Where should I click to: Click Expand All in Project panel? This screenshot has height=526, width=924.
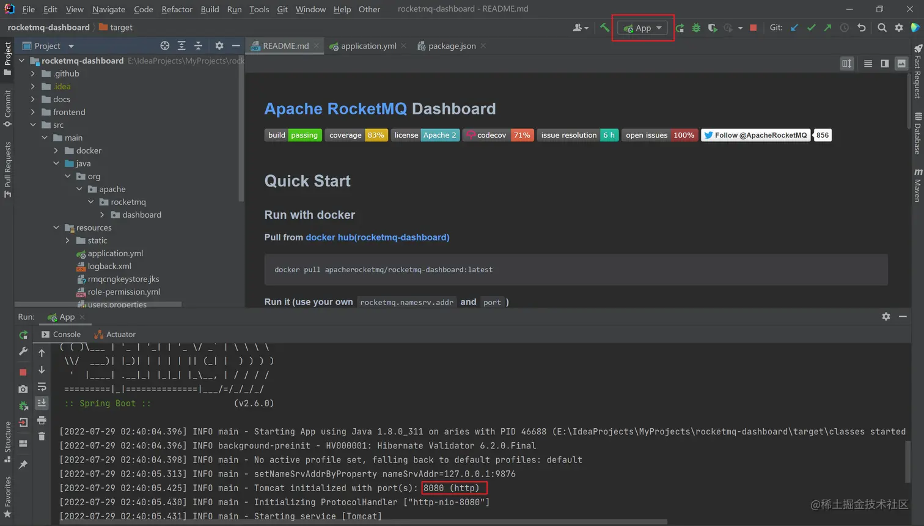[x=182, y=46]
